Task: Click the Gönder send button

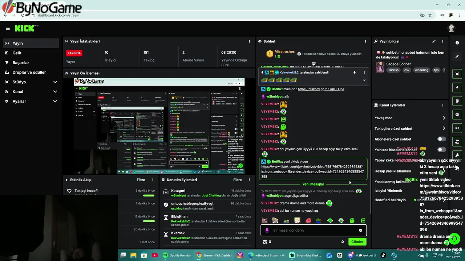Action: point(357,242)
